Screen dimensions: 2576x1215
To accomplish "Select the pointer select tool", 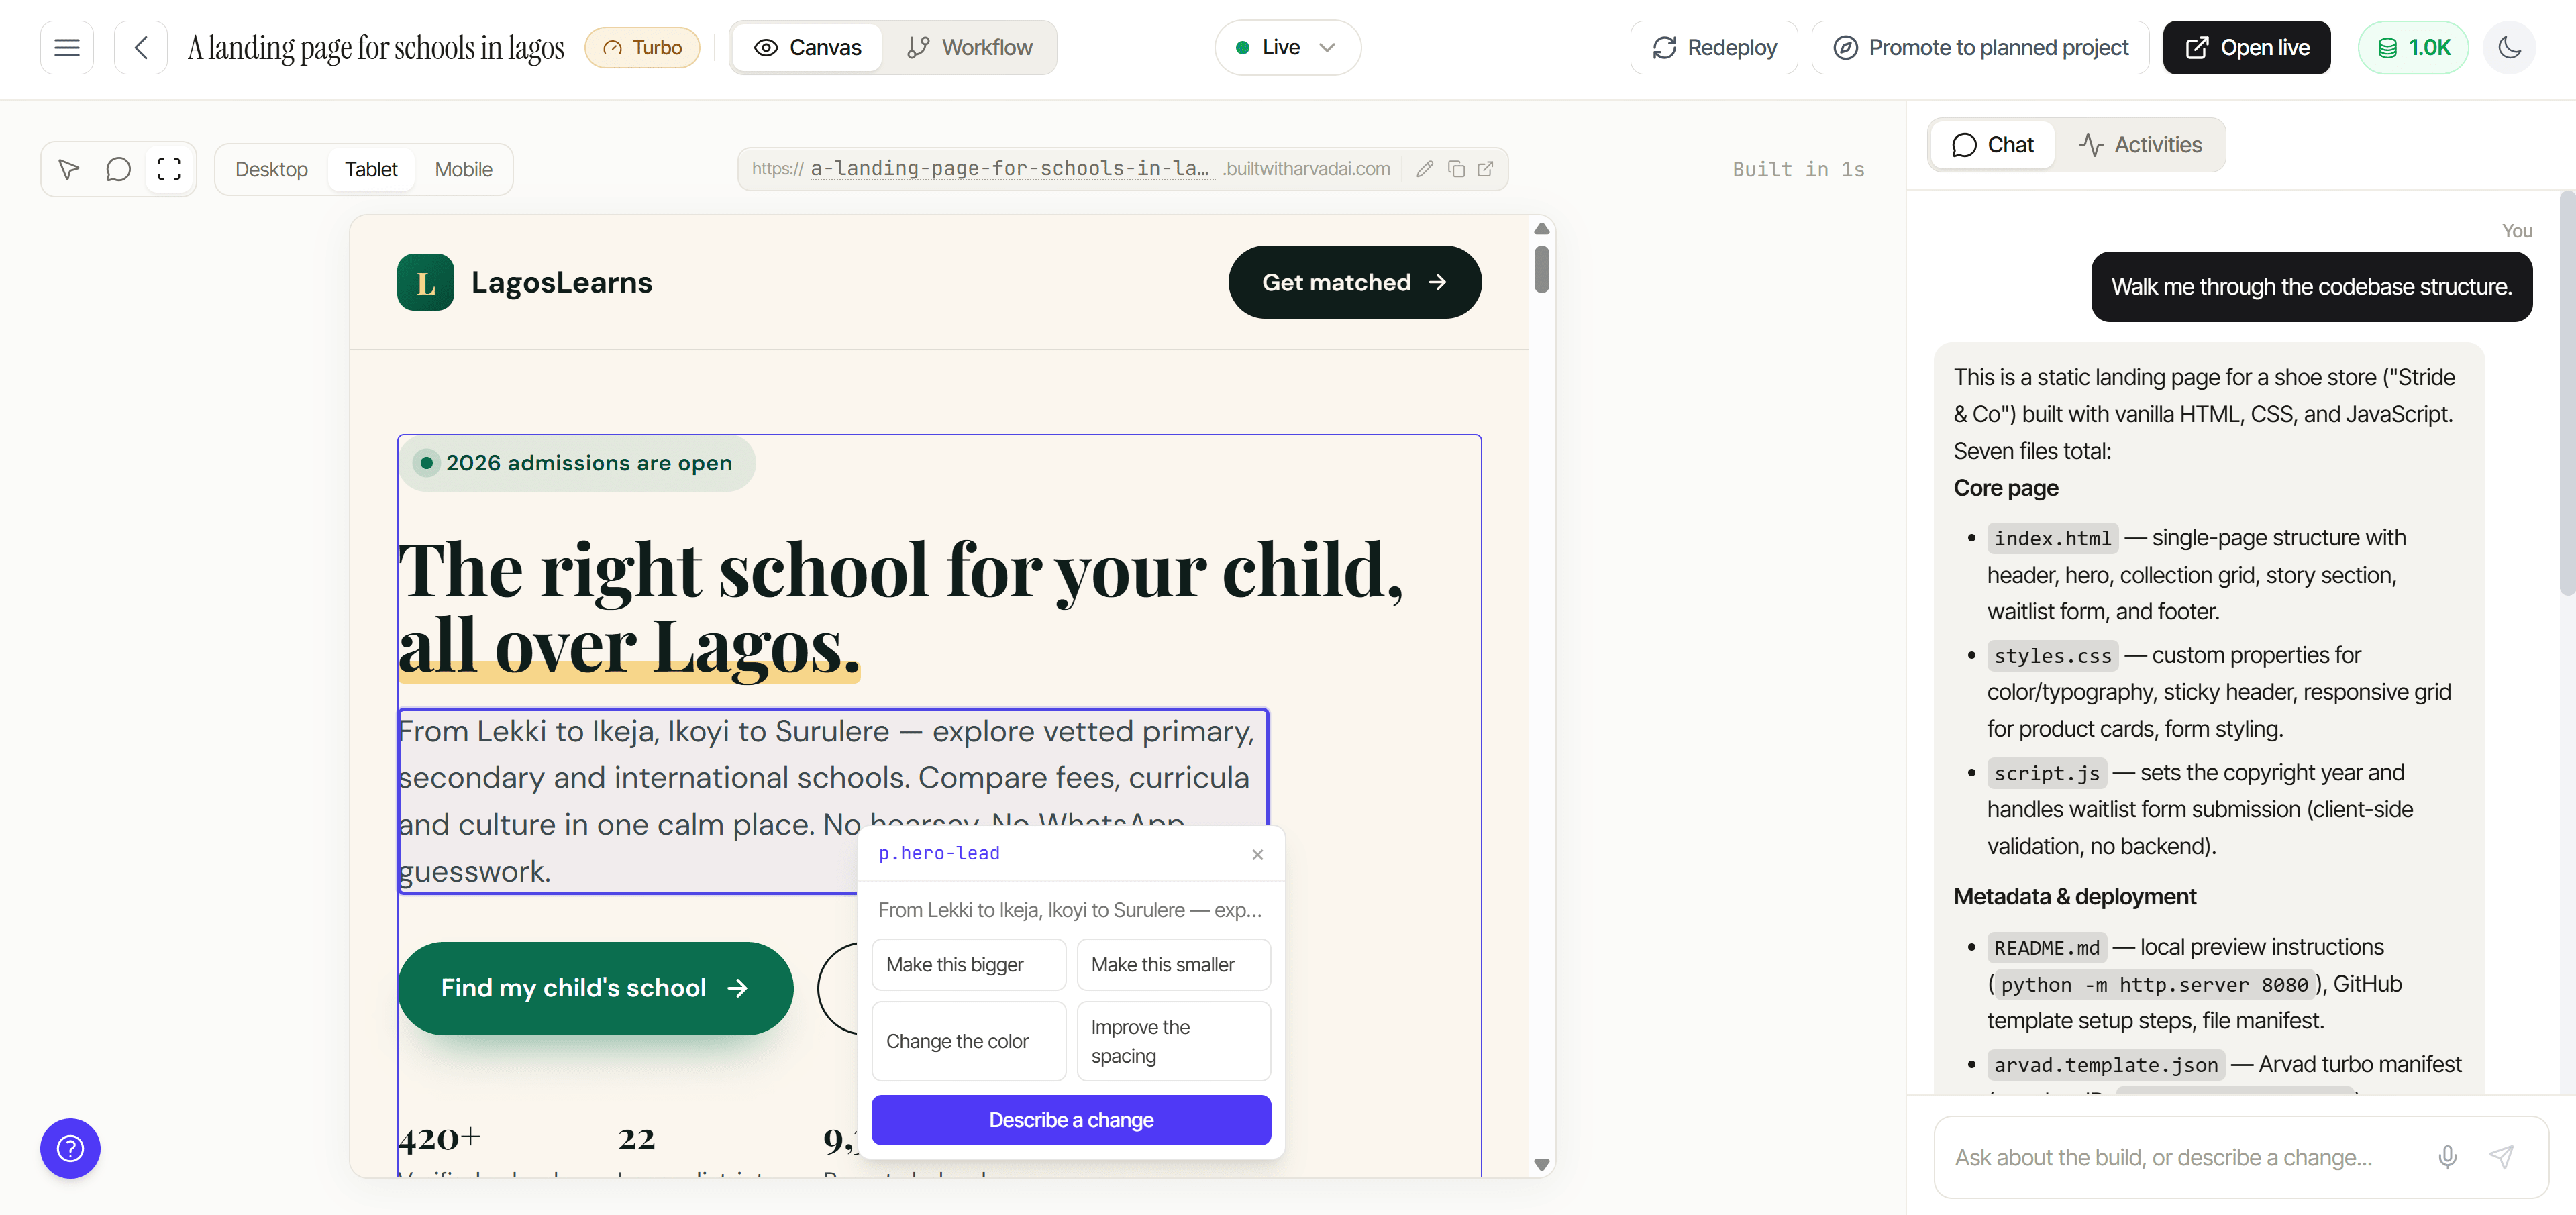I will point(69,169).
